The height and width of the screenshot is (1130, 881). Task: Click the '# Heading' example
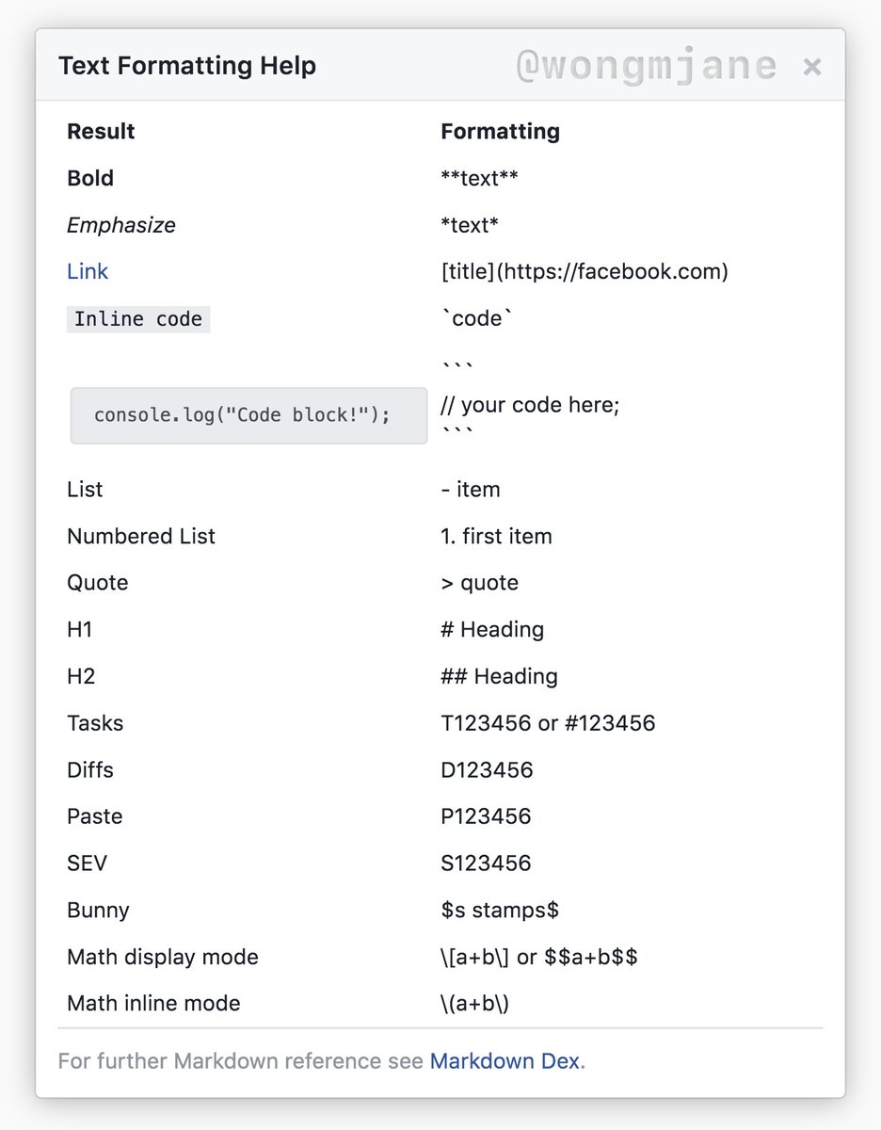pyautogui.click(x=492, y=630)
